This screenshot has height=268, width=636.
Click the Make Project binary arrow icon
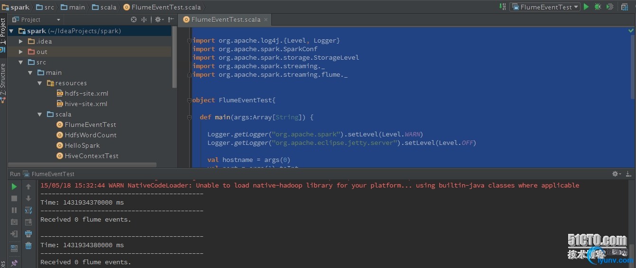[503, 7]
